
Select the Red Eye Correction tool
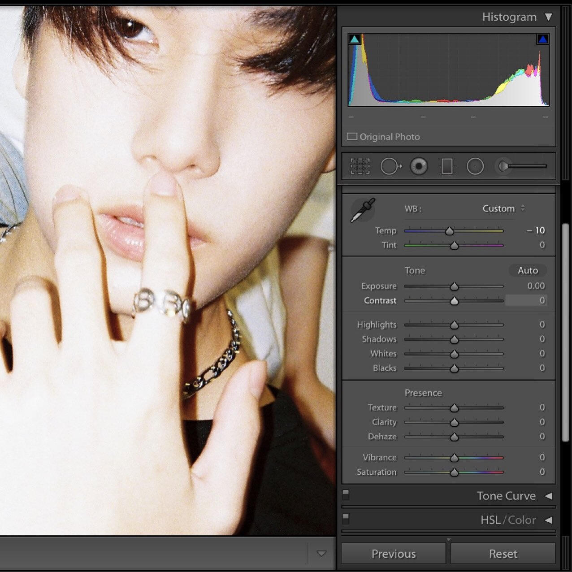pos(419,166)
